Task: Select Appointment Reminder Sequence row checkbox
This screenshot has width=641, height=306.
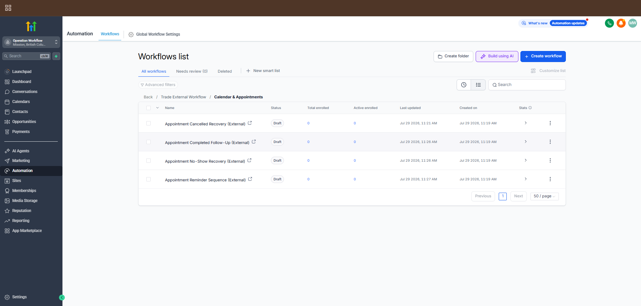Action: click(149, 179)
